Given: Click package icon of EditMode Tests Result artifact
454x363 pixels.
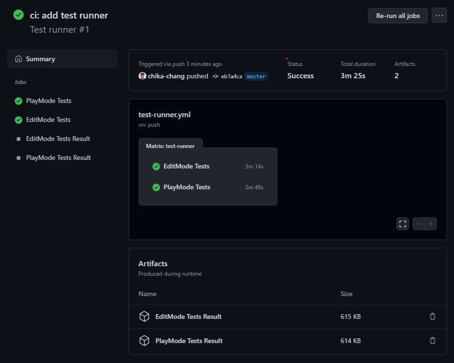Looking at the screenshot, I should tap(144, 316).
